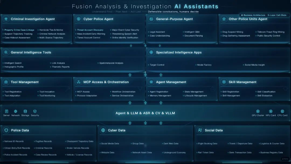Open Major Event Cyber Security
Screen dimensions: 291x164
point(126,30)
